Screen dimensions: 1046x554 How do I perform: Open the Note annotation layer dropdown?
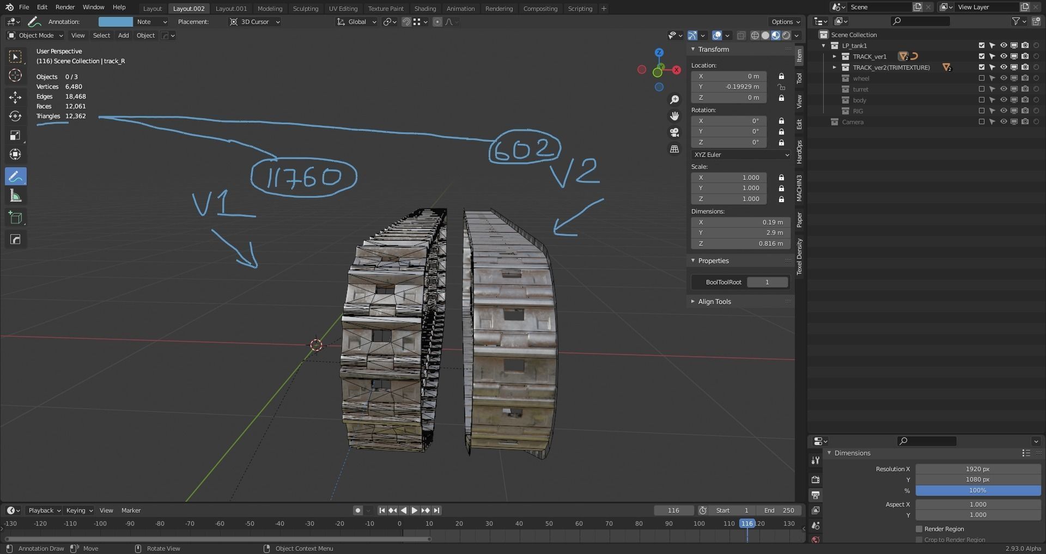[151, 22]
